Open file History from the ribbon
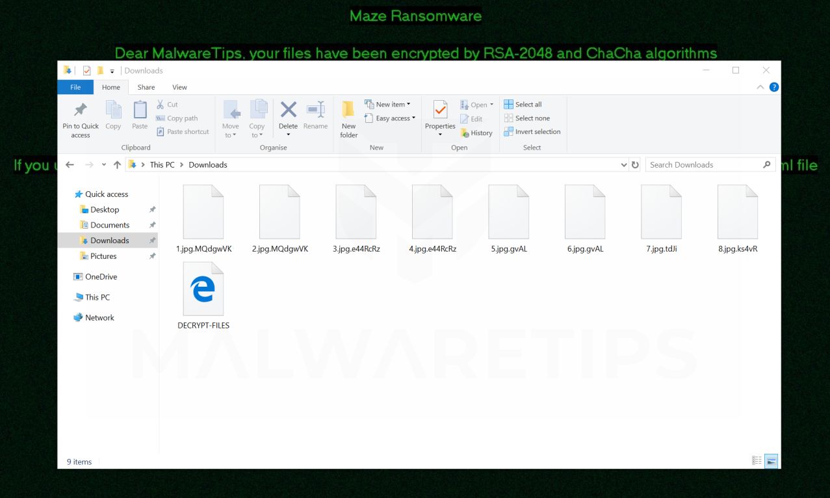 476,133
